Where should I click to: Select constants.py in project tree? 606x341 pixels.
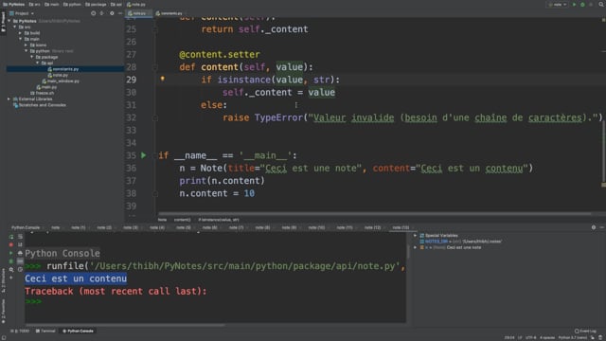point(65,69)
